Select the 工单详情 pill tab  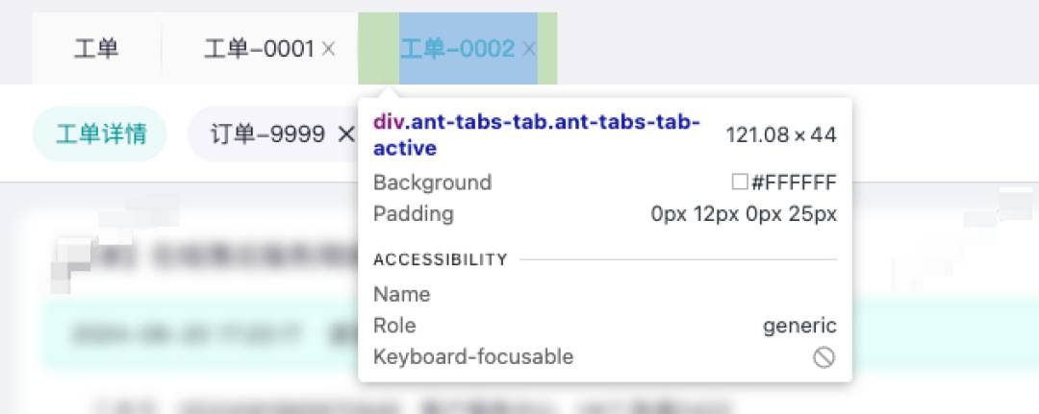99,134
